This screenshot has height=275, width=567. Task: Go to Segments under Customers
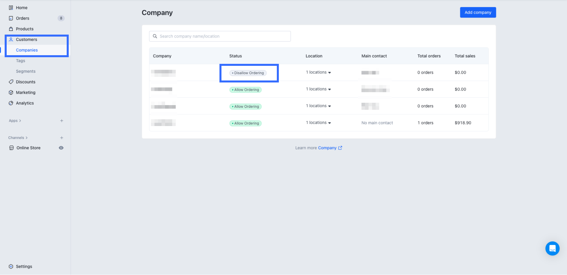(26, 71)
